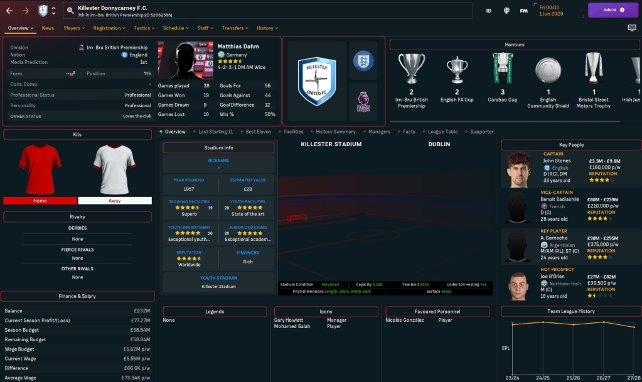
Task: Expand the Players dropdown menu
Action: tap(75, 28)
